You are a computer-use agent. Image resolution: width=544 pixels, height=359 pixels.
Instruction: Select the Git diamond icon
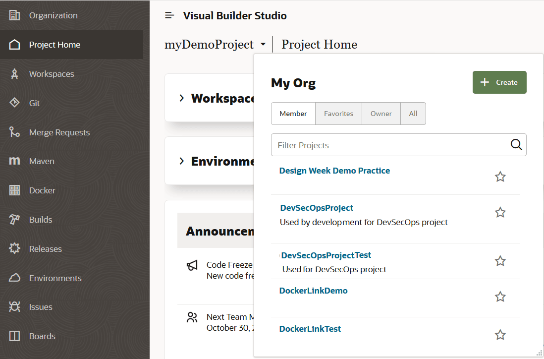point(14,103)
